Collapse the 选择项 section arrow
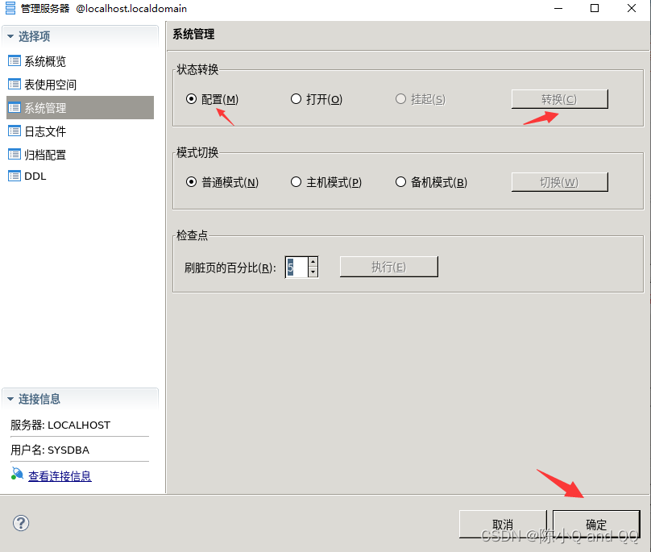651x552 pixels. coord(10,36)
